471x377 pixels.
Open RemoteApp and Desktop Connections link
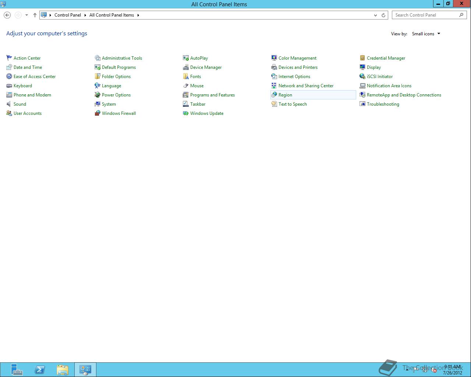[x=404, y=95]
